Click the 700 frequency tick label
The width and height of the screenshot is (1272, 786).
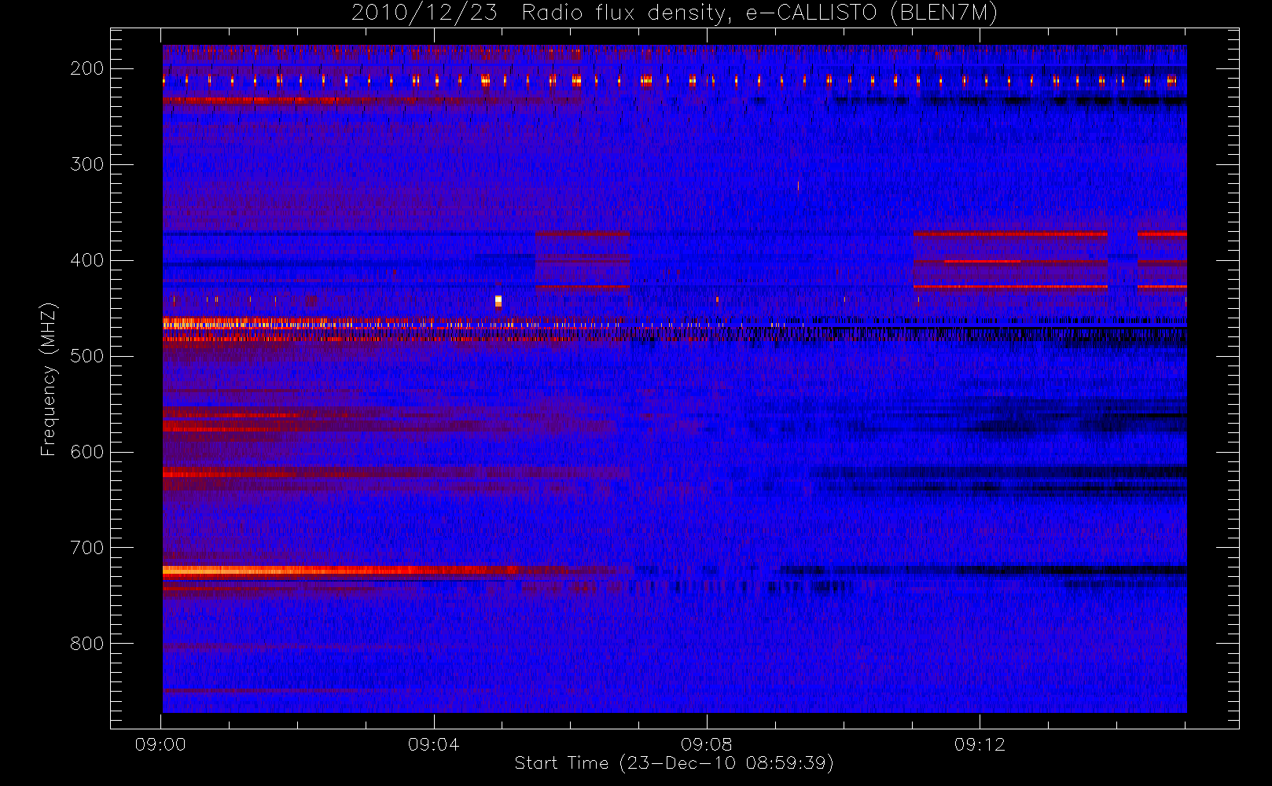(86, 548)
